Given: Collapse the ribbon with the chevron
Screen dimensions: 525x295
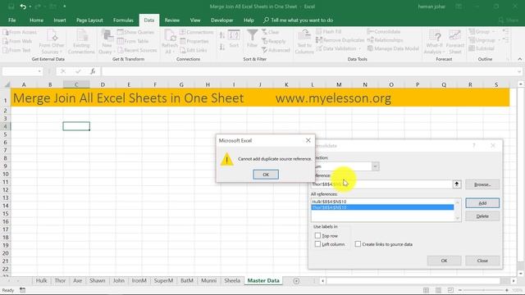Looking at the screenshot, I should pos(519,59).
